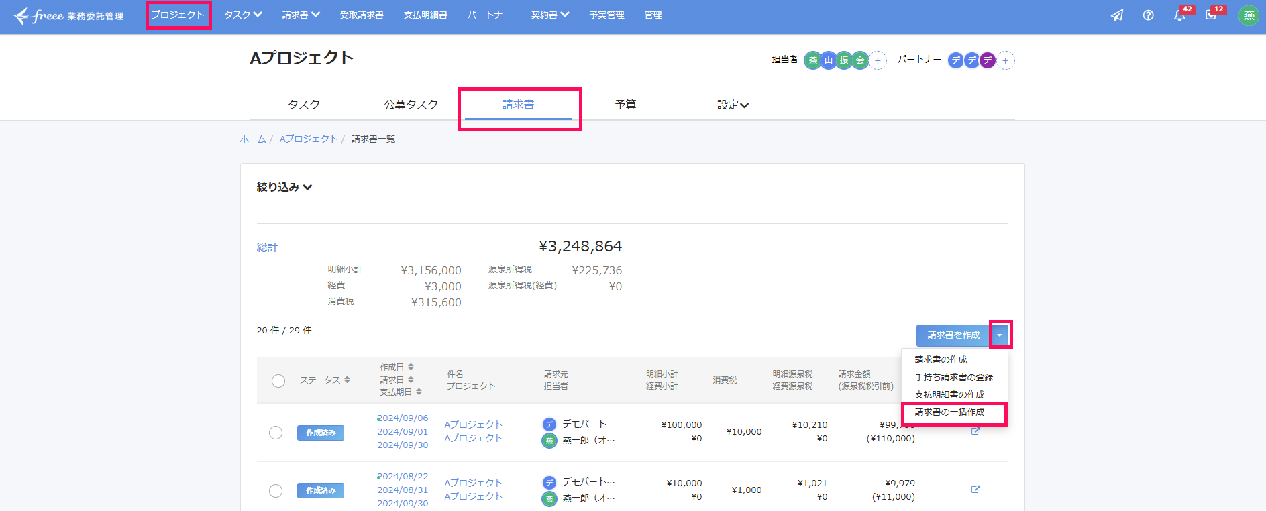Go to Aプロジェクト breadcrumb link
Screen dimensions: 1266x511
pos(309,139)
